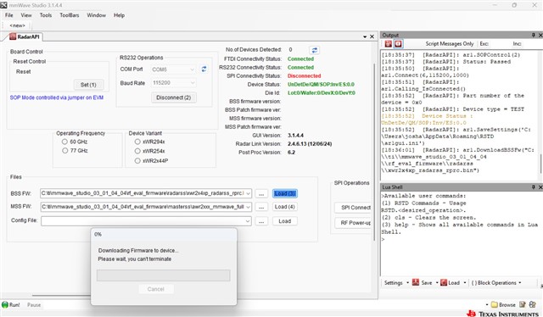Expand the Config File dropdown
The width and height of the screenshot is (543, 317).
(248, 220)
